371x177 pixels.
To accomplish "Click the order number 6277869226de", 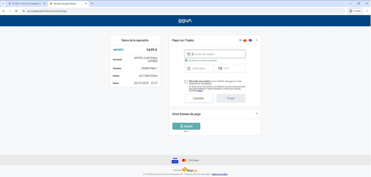I will coord(148,76).
